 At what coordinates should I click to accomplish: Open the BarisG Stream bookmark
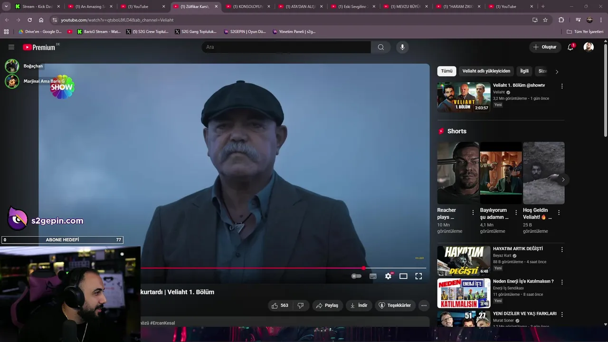[99, 31]
